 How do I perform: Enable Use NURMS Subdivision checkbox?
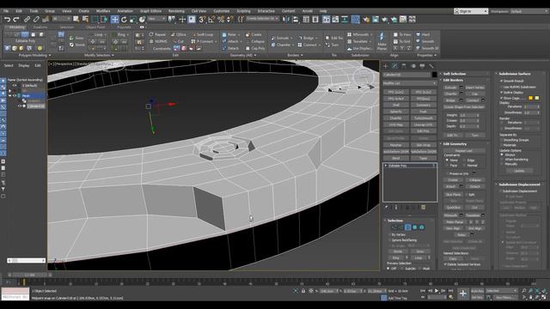(x=502, y=87)
